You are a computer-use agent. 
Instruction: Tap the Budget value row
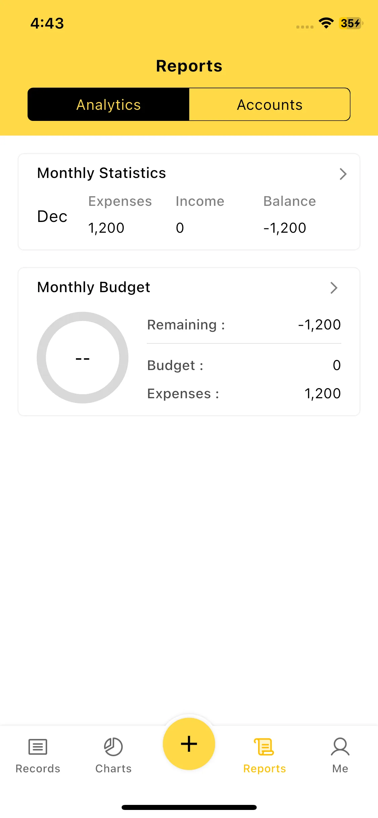point(244,365)
